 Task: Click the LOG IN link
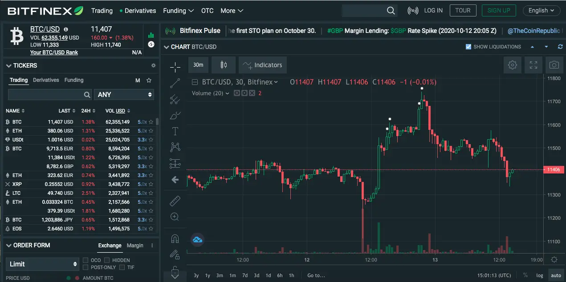[x=433, y=11]
